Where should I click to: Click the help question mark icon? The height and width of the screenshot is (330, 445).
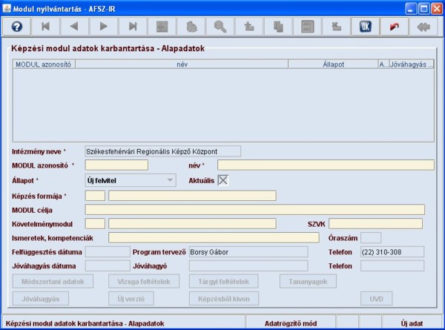click(x=16, y=26)
